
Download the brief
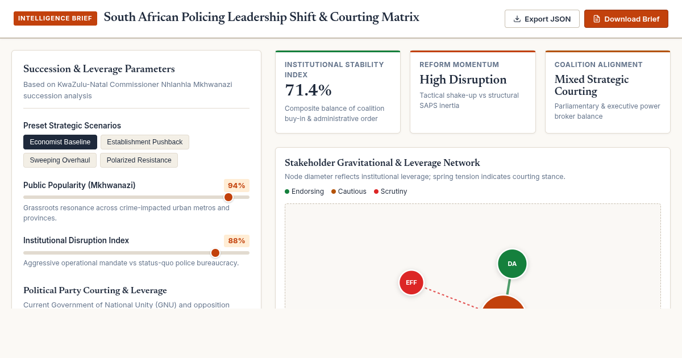pyautogui.click(x=626, y=19)
